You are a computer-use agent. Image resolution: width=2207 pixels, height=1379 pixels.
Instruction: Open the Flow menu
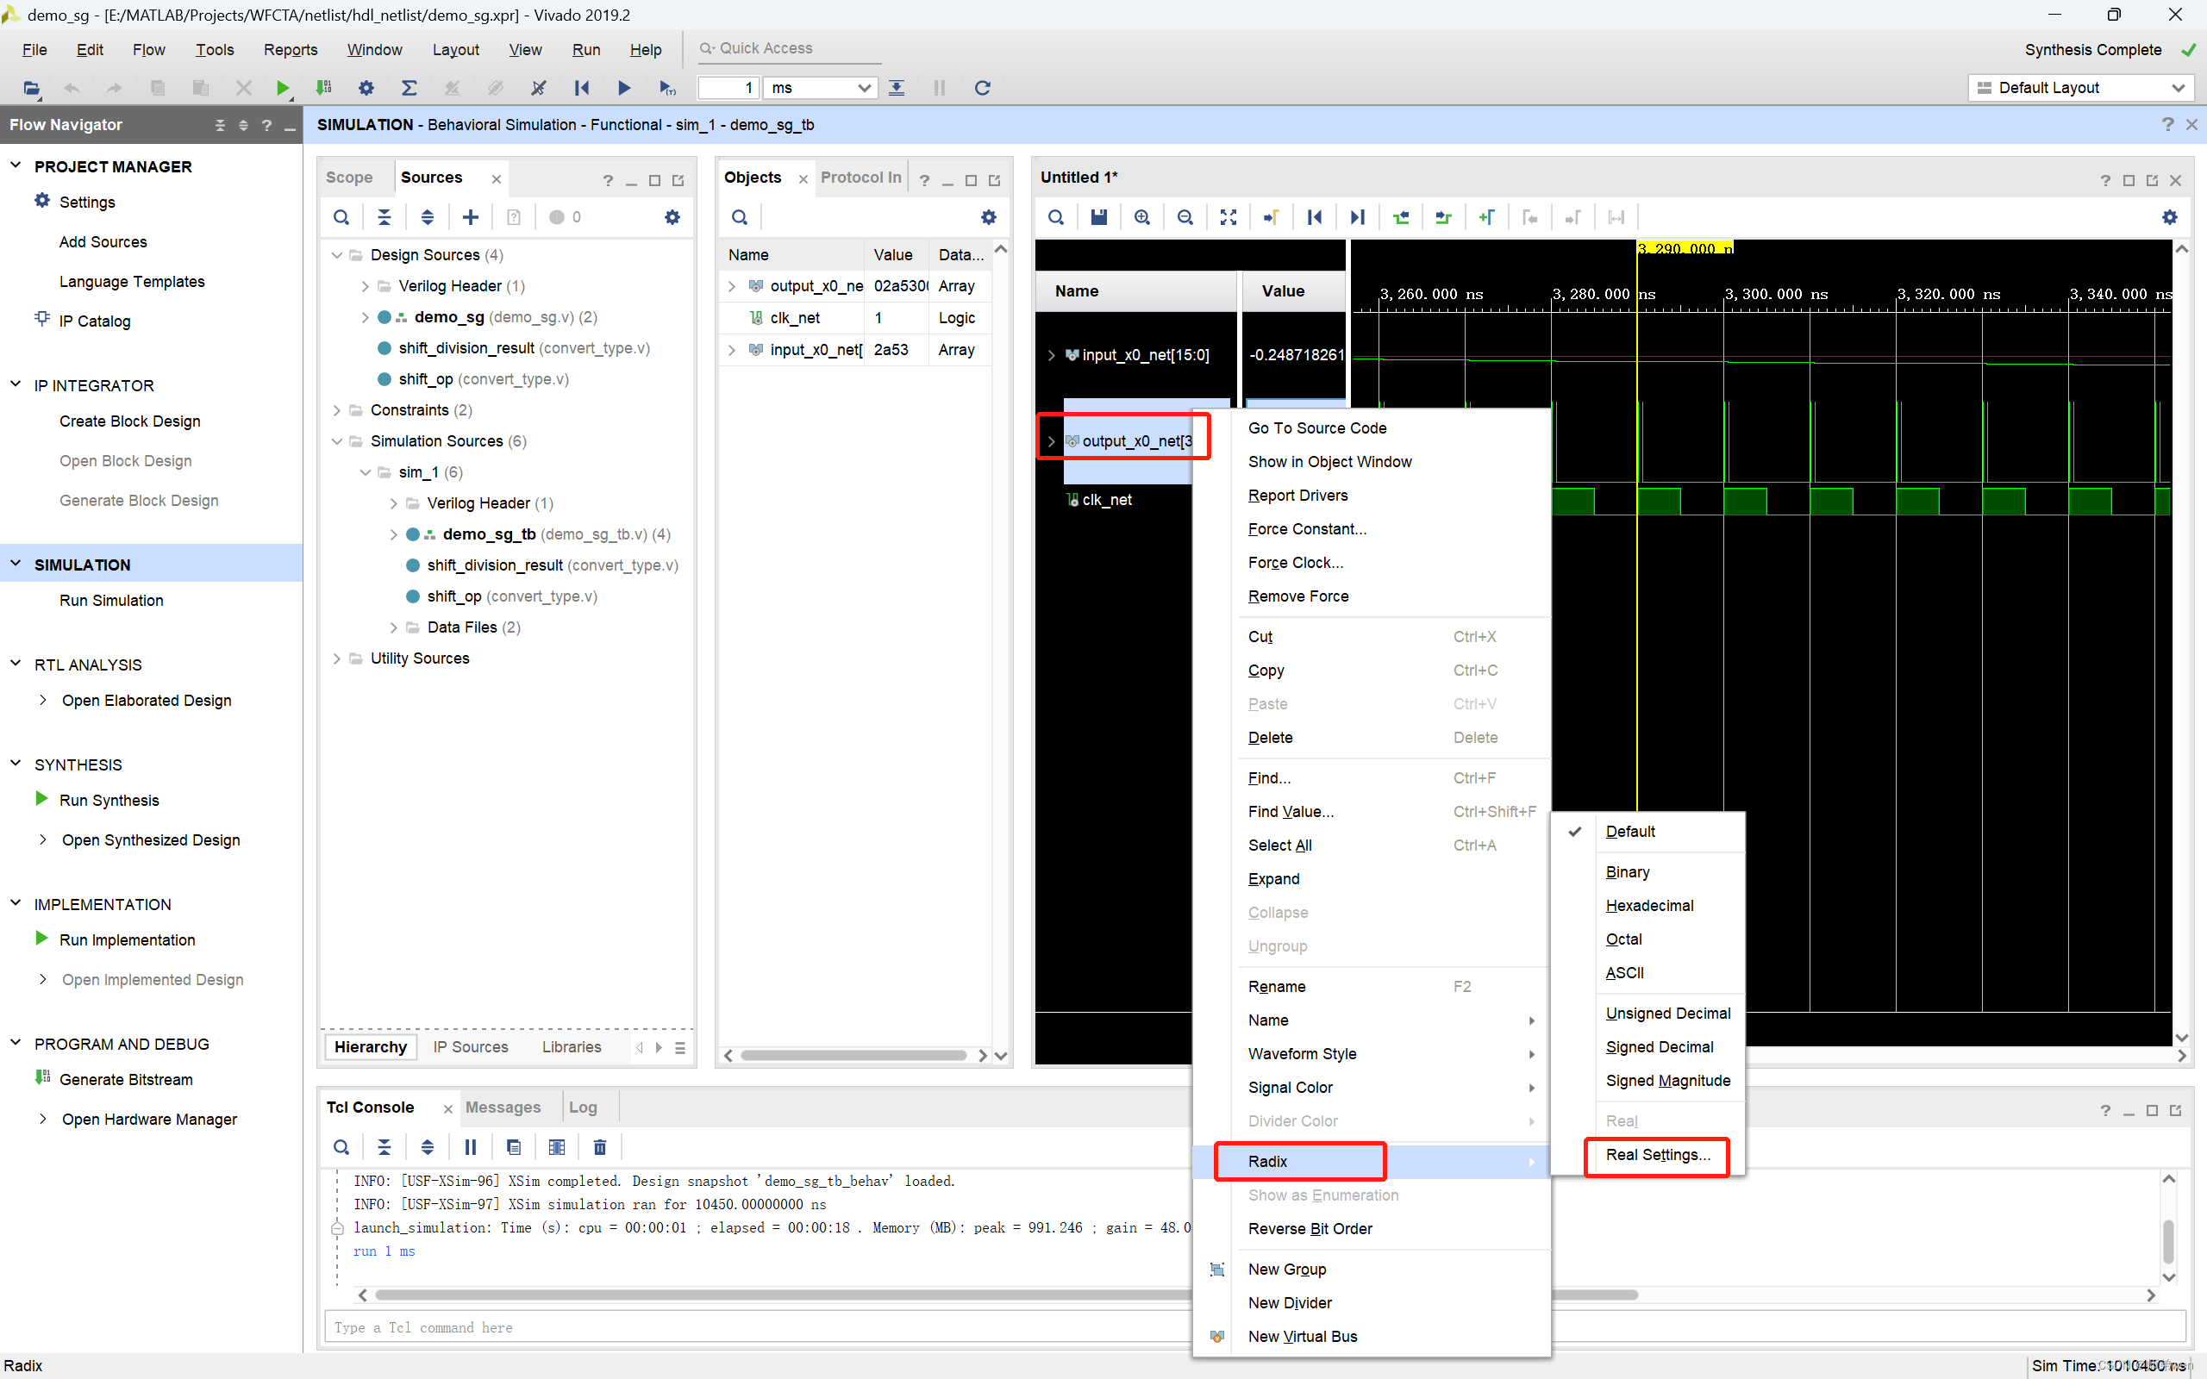(148, 49)
